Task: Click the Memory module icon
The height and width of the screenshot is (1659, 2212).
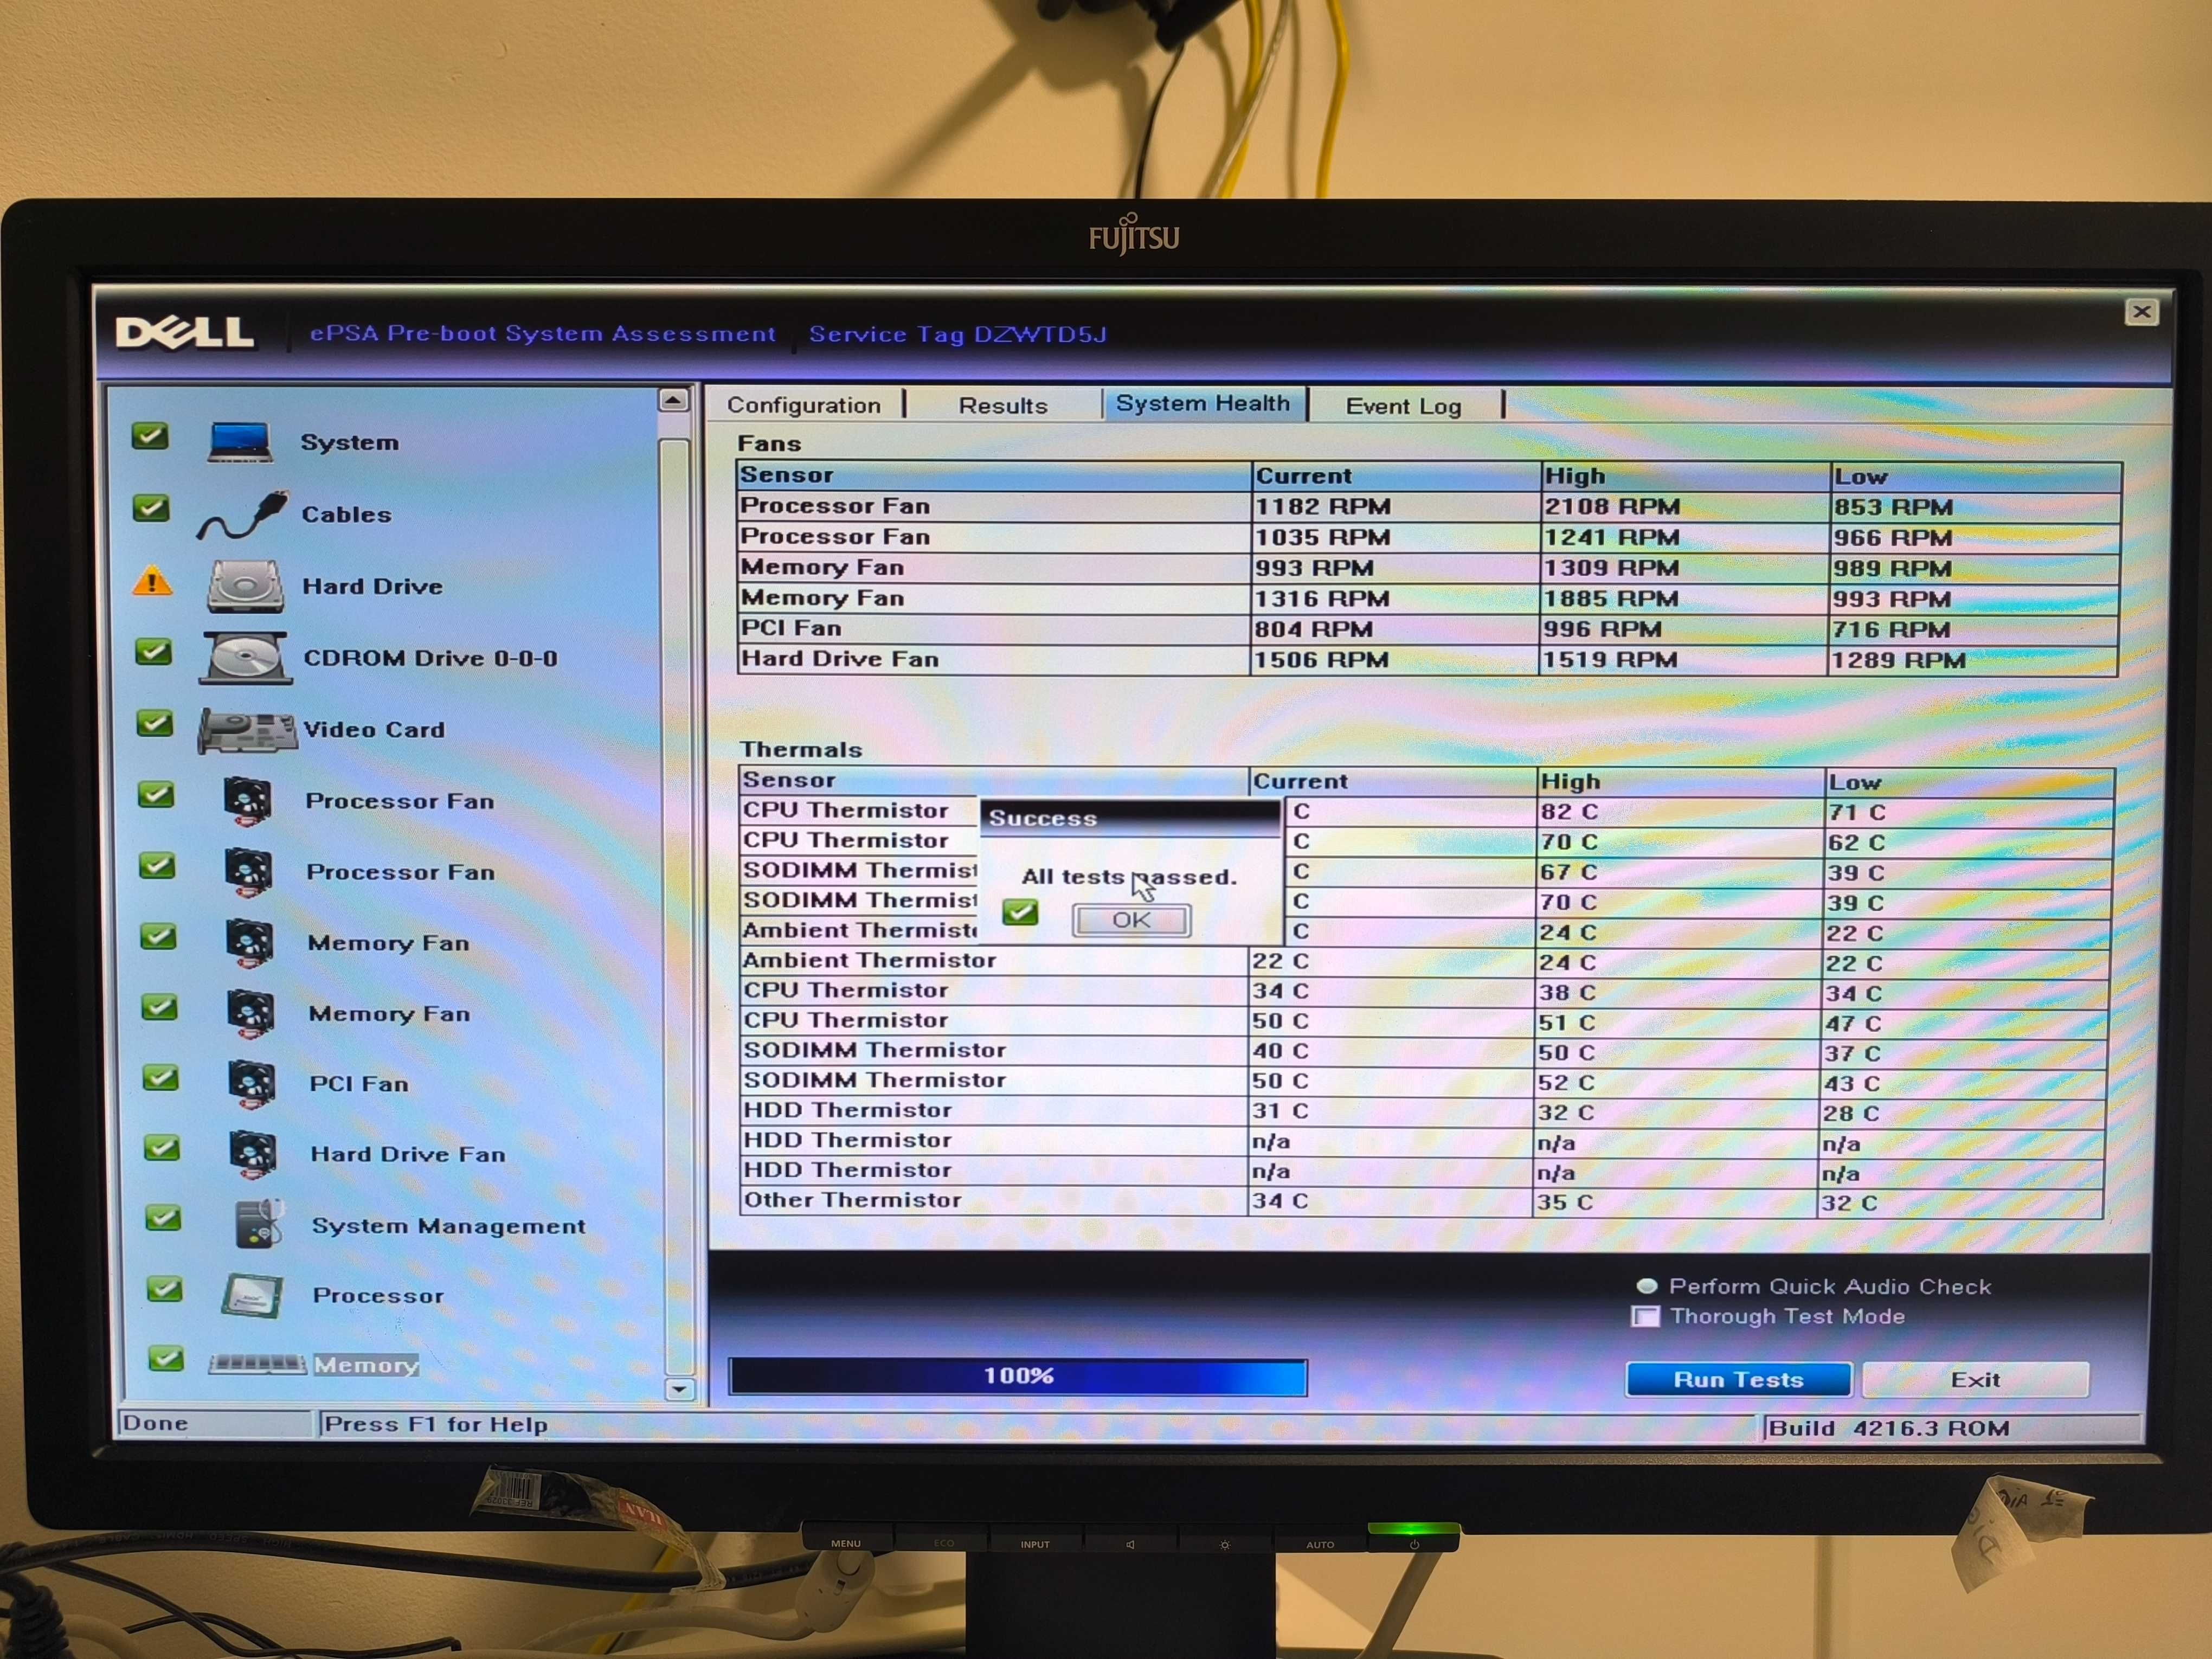Action: pos(257,1364)
